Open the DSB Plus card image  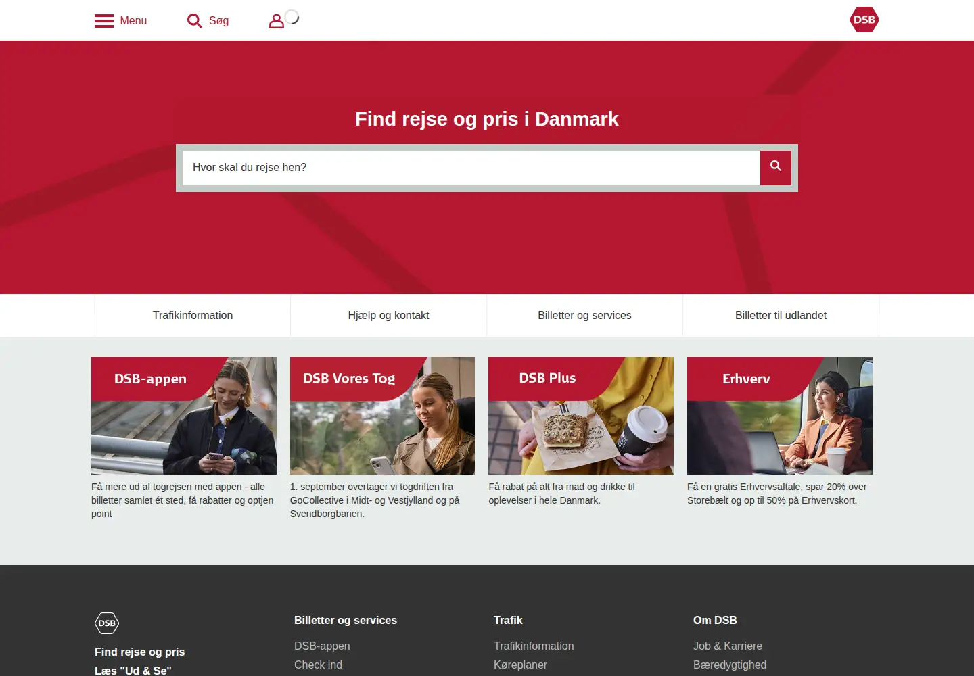(581, 416)
